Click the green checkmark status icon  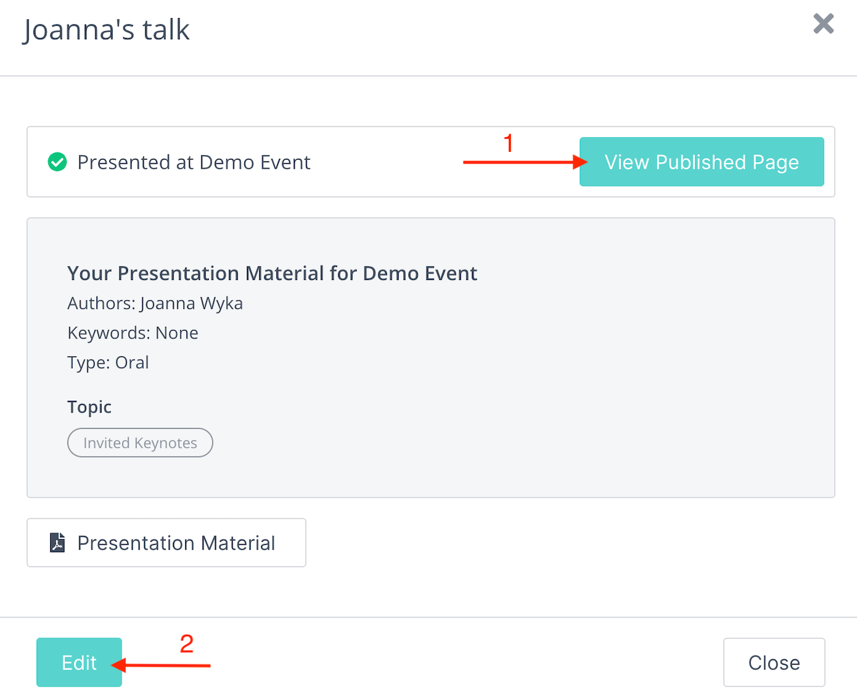57,162
